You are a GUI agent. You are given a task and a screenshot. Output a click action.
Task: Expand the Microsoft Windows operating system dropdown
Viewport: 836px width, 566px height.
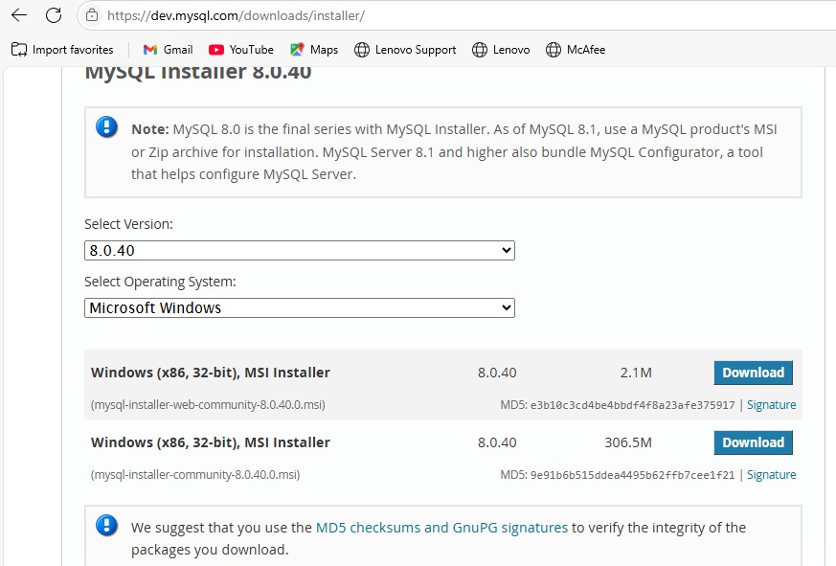300,307
